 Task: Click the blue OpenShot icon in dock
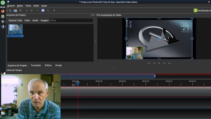3,26
